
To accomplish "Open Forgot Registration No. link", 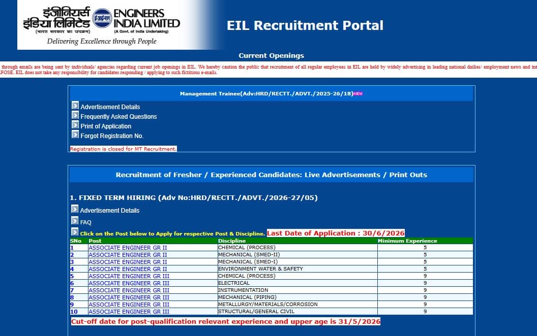I will tap(112, 136).
